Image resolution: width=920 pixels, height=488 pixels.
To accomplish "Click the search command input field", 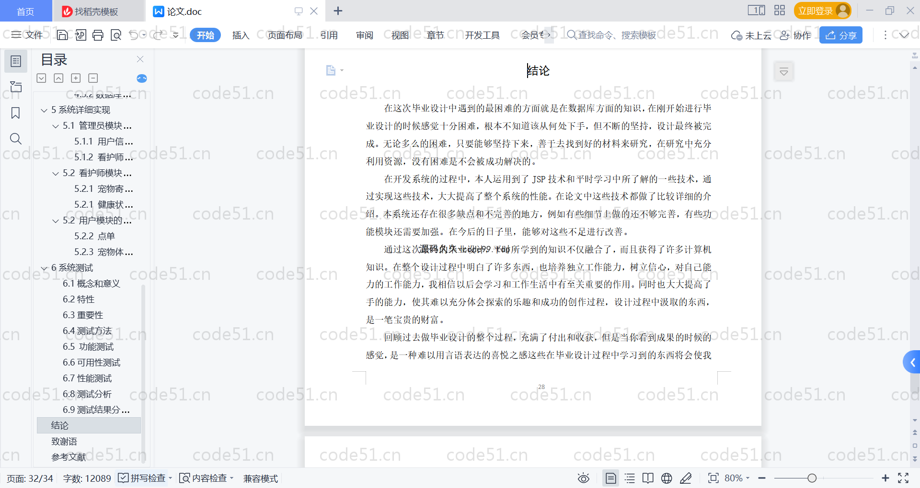I will click(616, 35).
